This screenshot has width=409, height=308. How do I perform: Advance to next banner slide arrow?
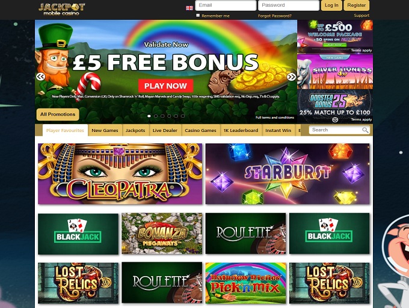point(291,77)
